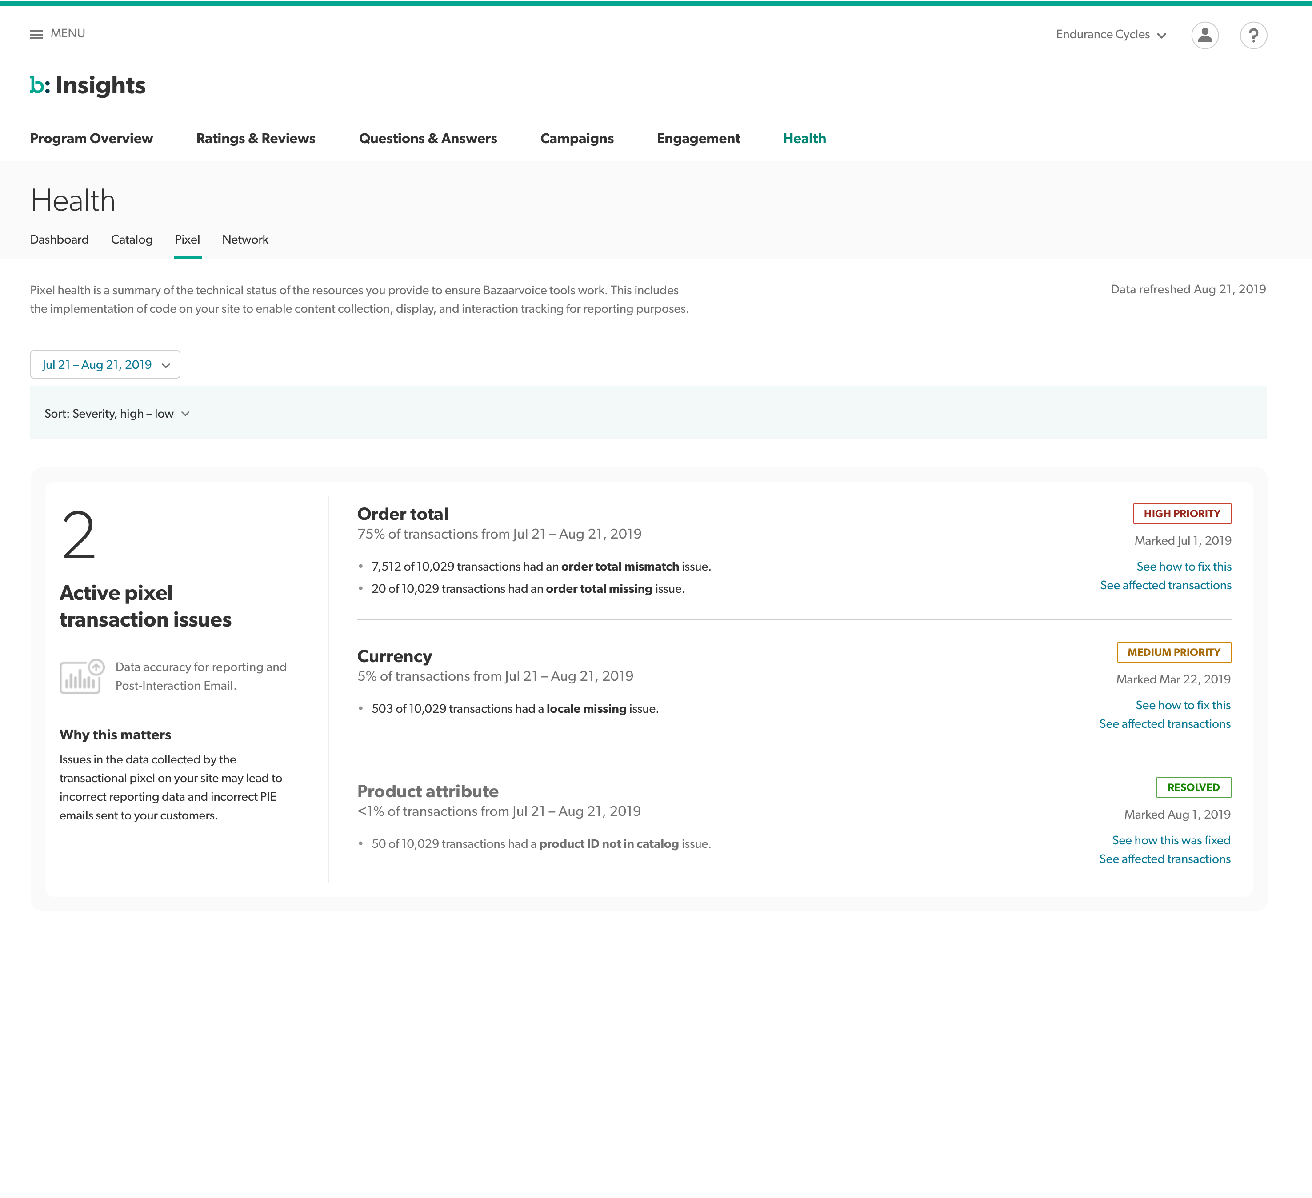Click the data accuracy chart icon
This screenshot has width=1312, height=1198.
81,676
